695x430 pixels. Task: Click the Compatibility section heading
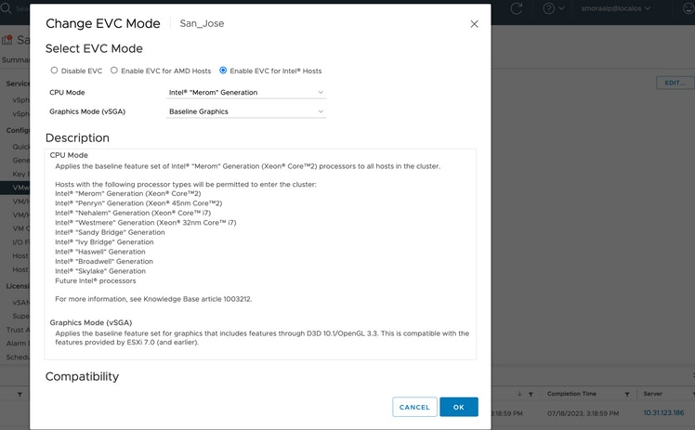point(82,376)
